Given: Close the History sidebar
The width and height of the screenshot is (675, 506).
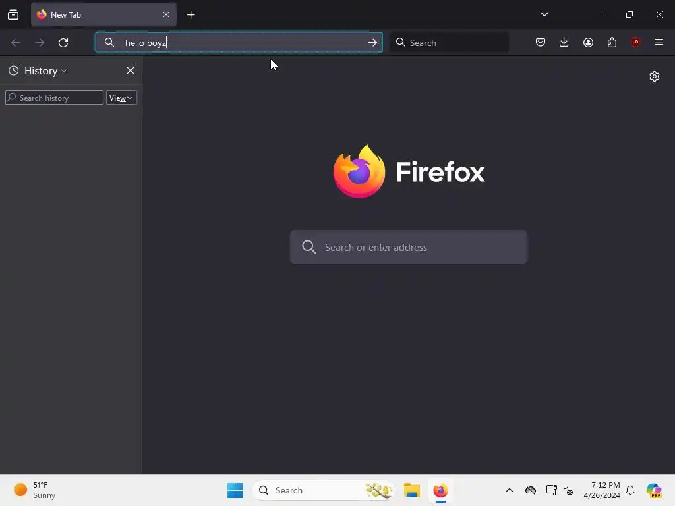Looking at the screenshot, I should pos(131,70).
